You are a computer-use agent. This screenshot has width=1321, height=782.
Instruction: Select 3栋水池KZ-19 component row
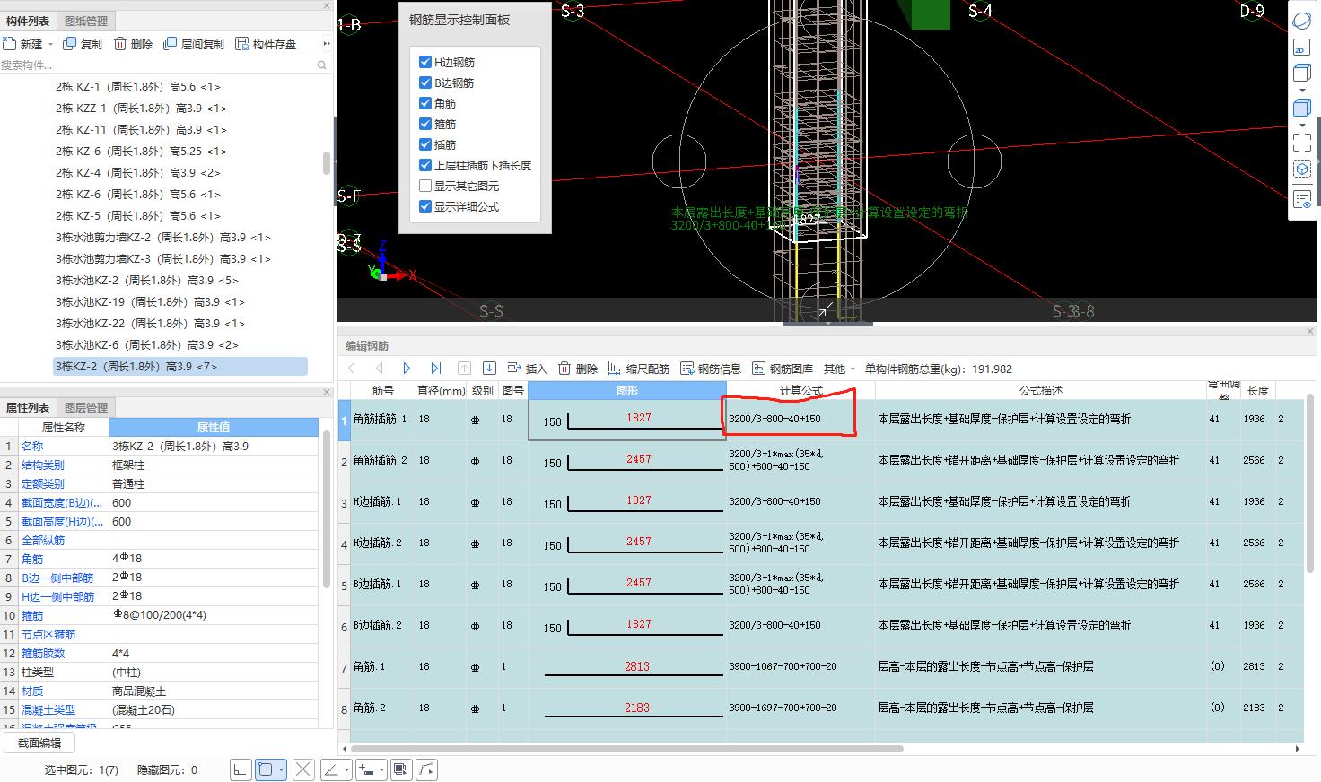pos(150,302)
